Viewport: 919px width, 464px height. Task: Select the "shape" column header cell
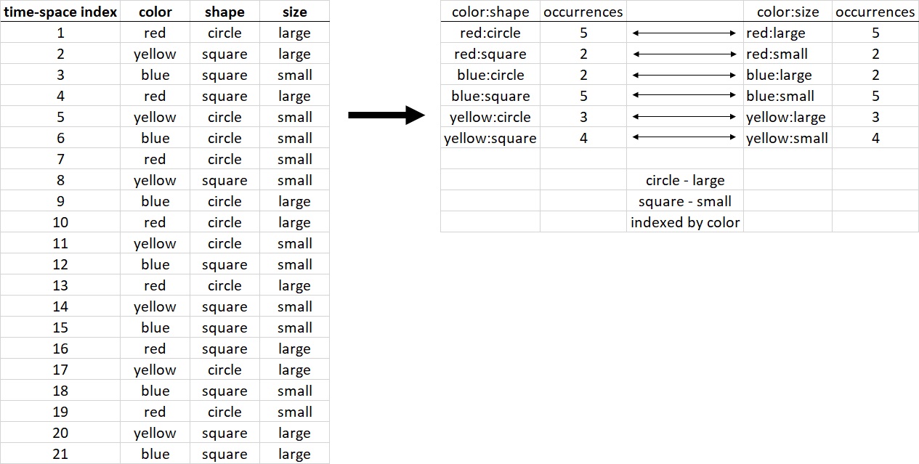click(x=224, y=12)
